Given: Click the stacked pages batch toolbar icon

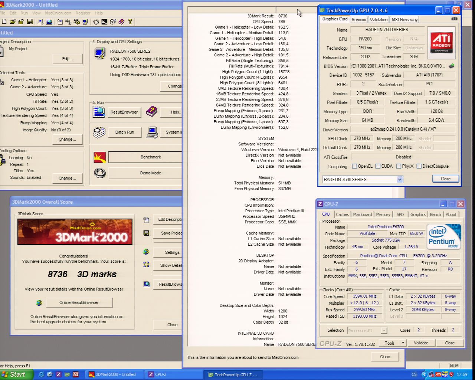Looking at the screenshot, I should point(113,22).
